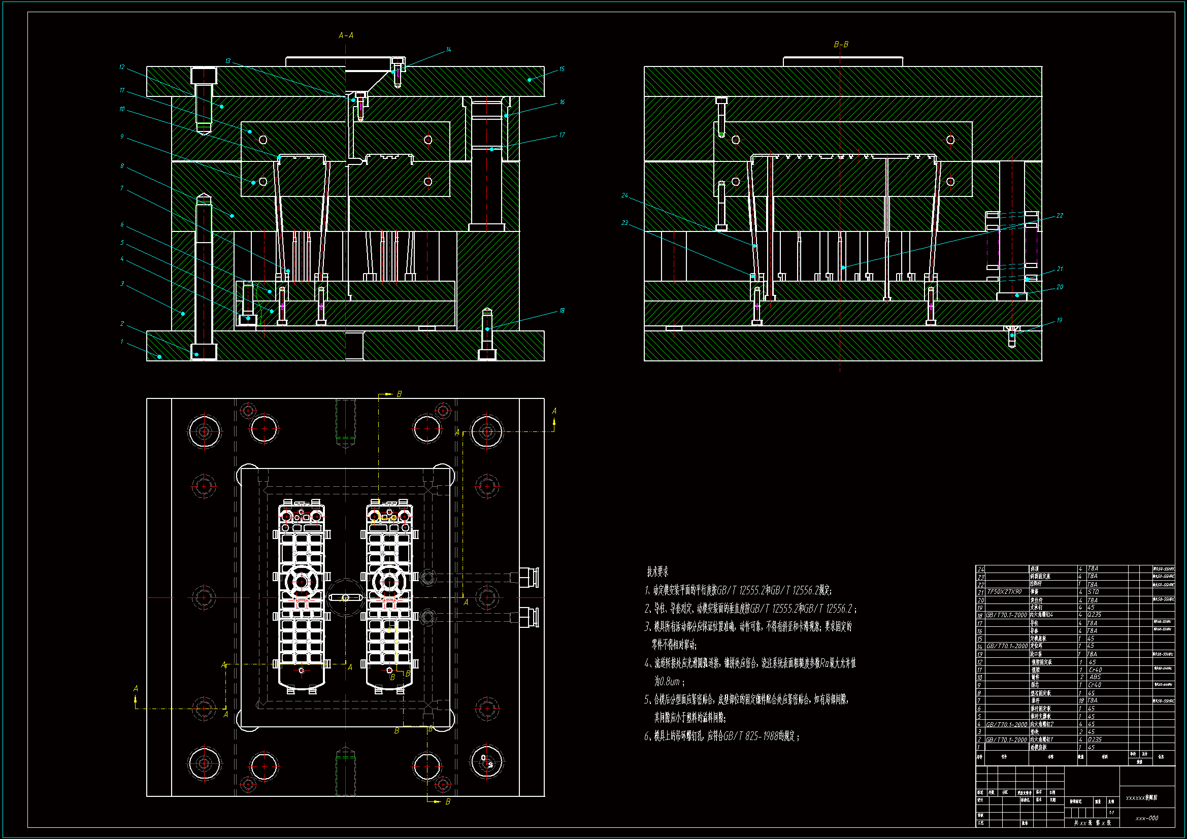Select callout number 22 in B-B view
The image size is (1187, 839).
point(1059,216)
